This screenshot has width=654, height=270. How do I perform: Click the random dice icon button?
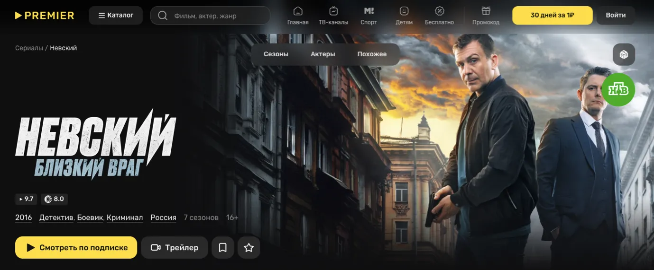pos(624,54)
